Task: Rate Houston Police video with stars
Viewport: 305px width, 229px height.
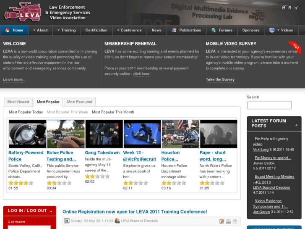Action: tap(174, 183)
